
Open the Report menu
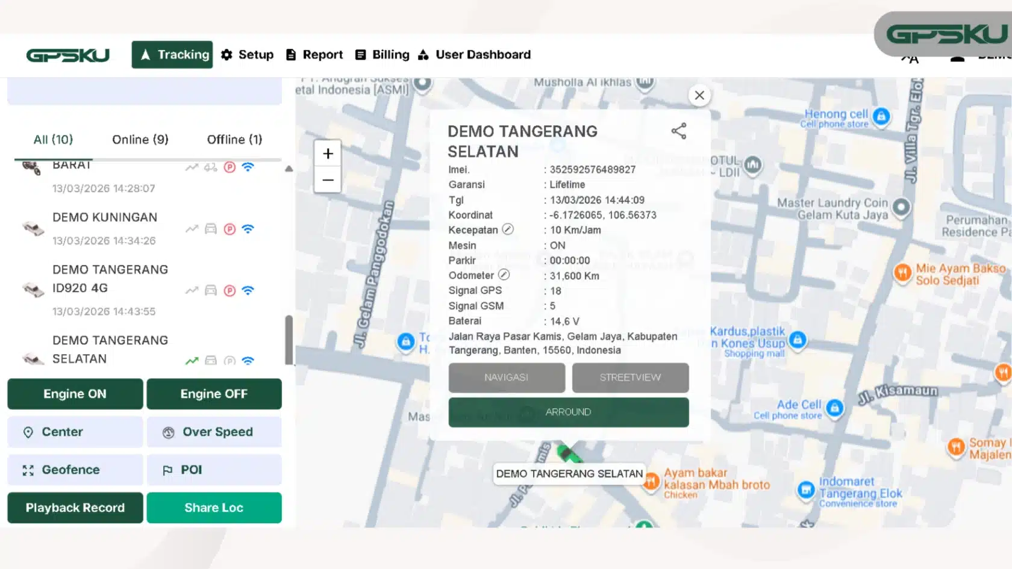[x=314, y=54]
